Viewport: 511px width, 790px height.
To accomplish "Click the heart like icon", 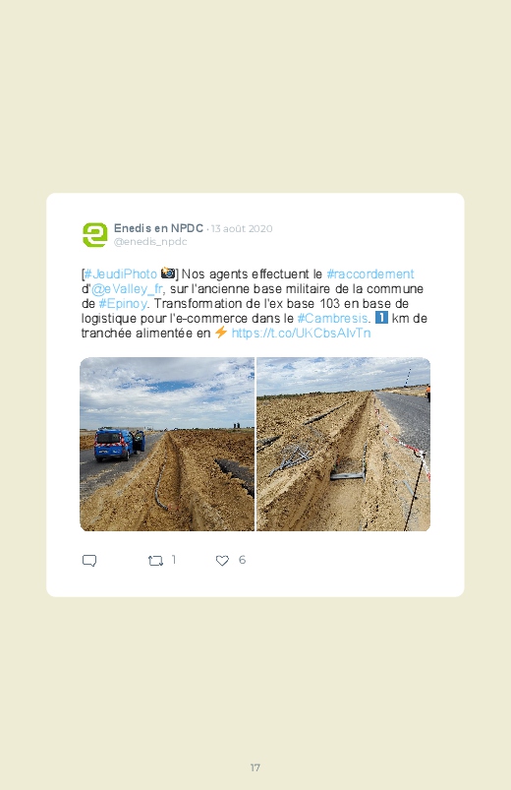I will tap(222, 560).
